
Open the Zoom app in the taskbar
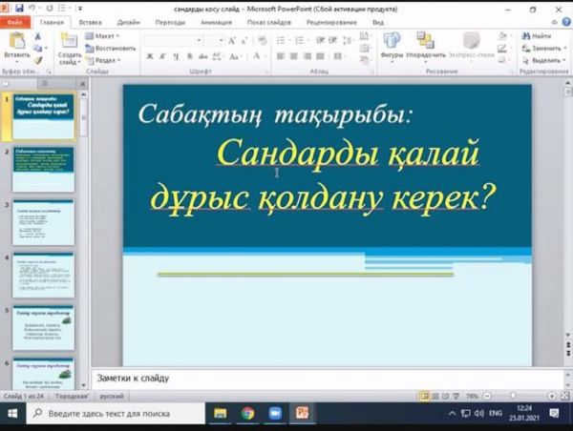(275, 414)
